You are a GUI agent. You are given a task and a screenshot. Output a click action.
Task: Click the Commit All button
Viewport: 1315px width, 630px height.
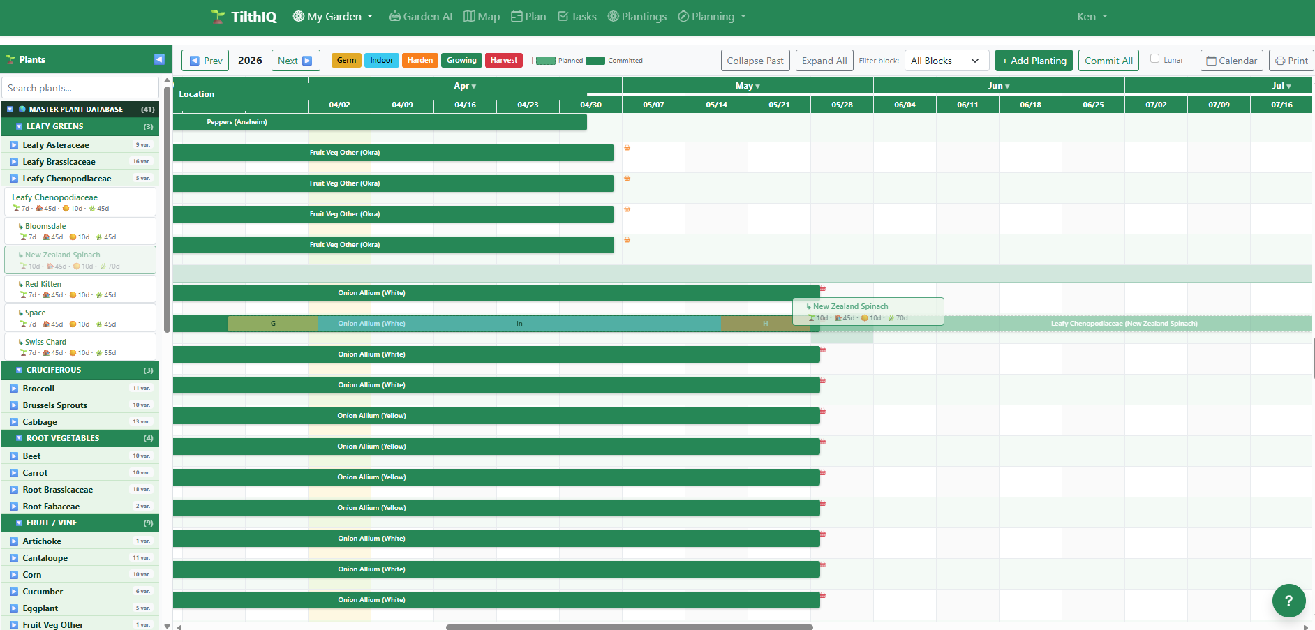pyautogui.click(x=1108, y=61)
